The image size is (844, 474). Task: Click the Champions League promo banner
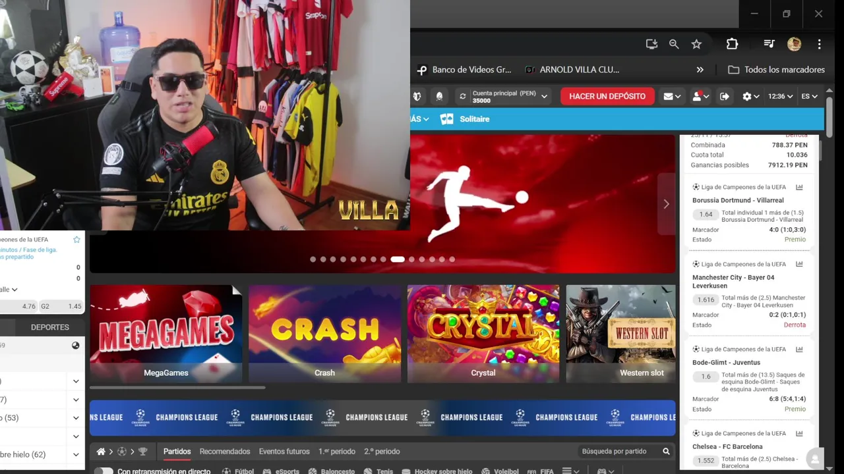click(x=382, y=417)
